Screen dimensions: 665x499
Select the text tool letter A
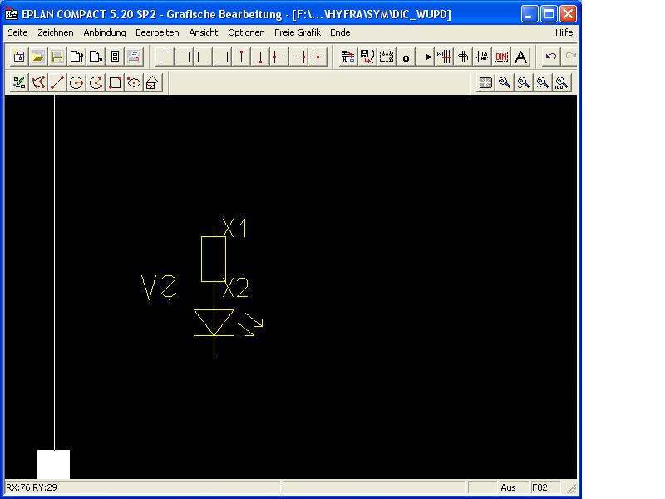(x=521, y=57)
